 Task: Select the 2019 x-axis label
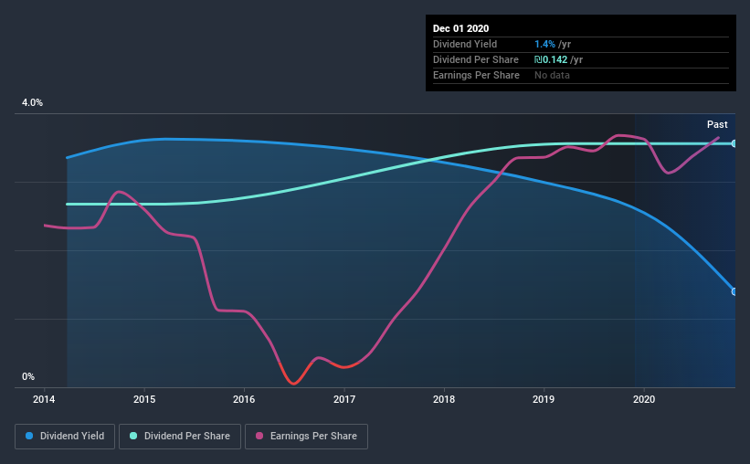click(x=544, y=399)
